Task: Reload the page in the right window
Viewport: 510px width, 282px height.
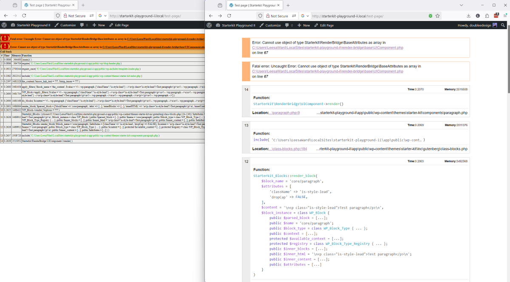Action: (229, 16)
